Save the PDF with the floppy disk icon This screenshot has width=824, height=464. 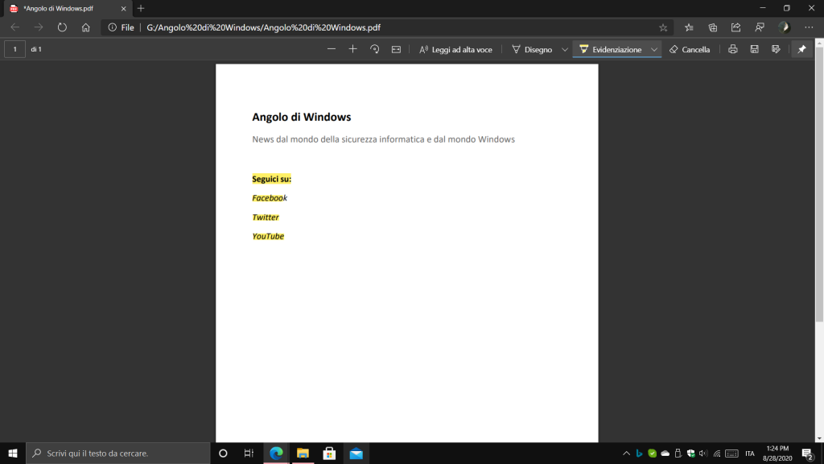(754, 49)
